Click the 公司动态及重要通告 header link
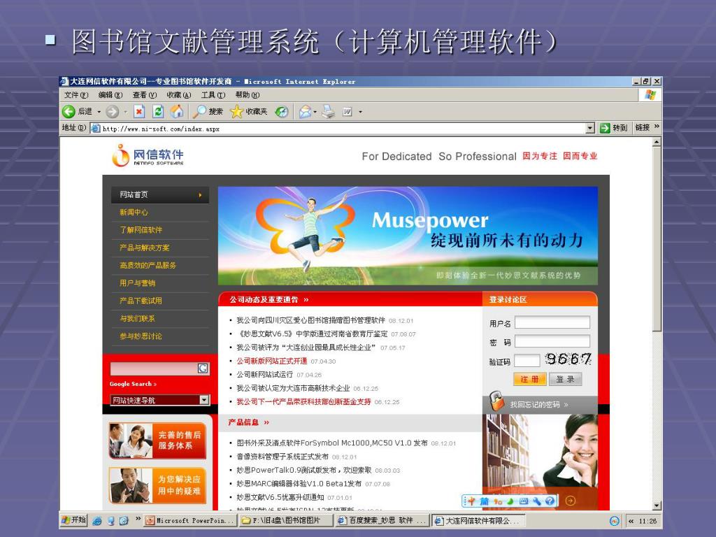This screenshot has height=537, width=716. tap(268, 299)
